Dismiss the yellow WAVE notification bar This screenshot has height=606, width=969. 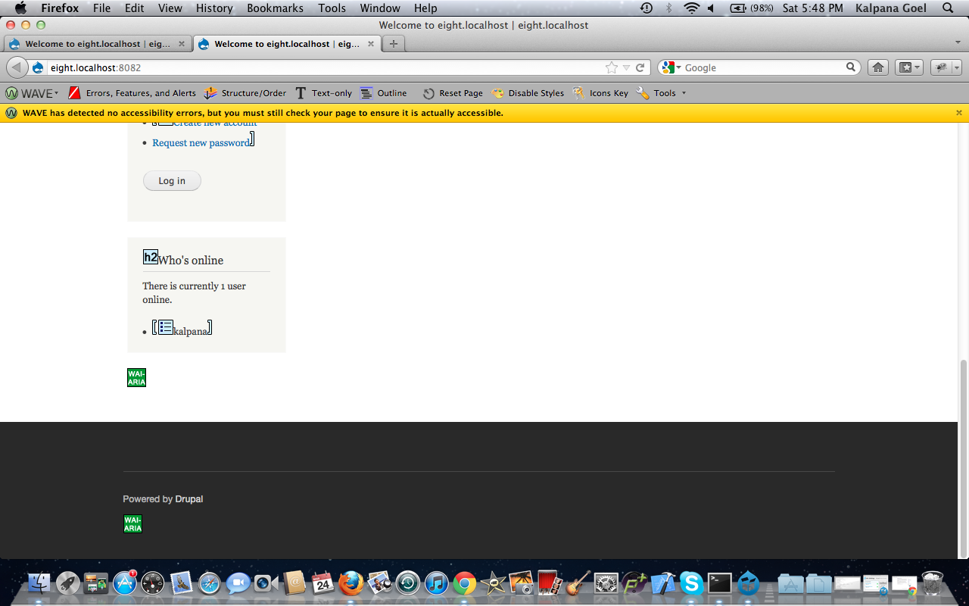tap(958, 113)
